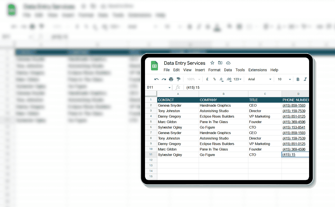Open the Google Sheets home icon
Viewport: 335px width, 207px height.
coord(154,66)
